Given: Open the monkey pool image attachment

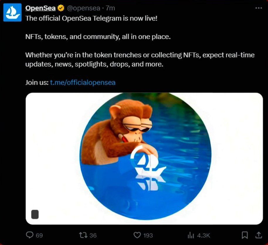Looking at the screenshot, I should pyautogui.click(x=144, y=158).
